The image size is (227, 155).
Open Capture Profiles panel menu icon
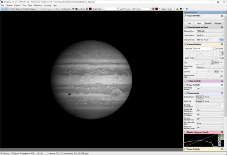tap(222, 16)
